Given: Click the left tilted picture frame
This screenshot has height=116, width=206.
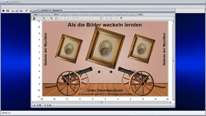Looking at the screenshot, I should [x=69, y=49].
